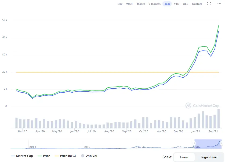Select the Week time range

tap(130, 4)
